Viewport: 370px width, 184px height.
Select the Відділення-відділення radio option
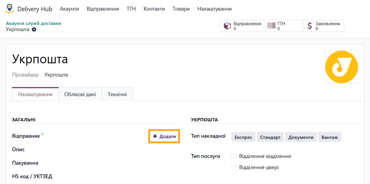click(234, 156)
